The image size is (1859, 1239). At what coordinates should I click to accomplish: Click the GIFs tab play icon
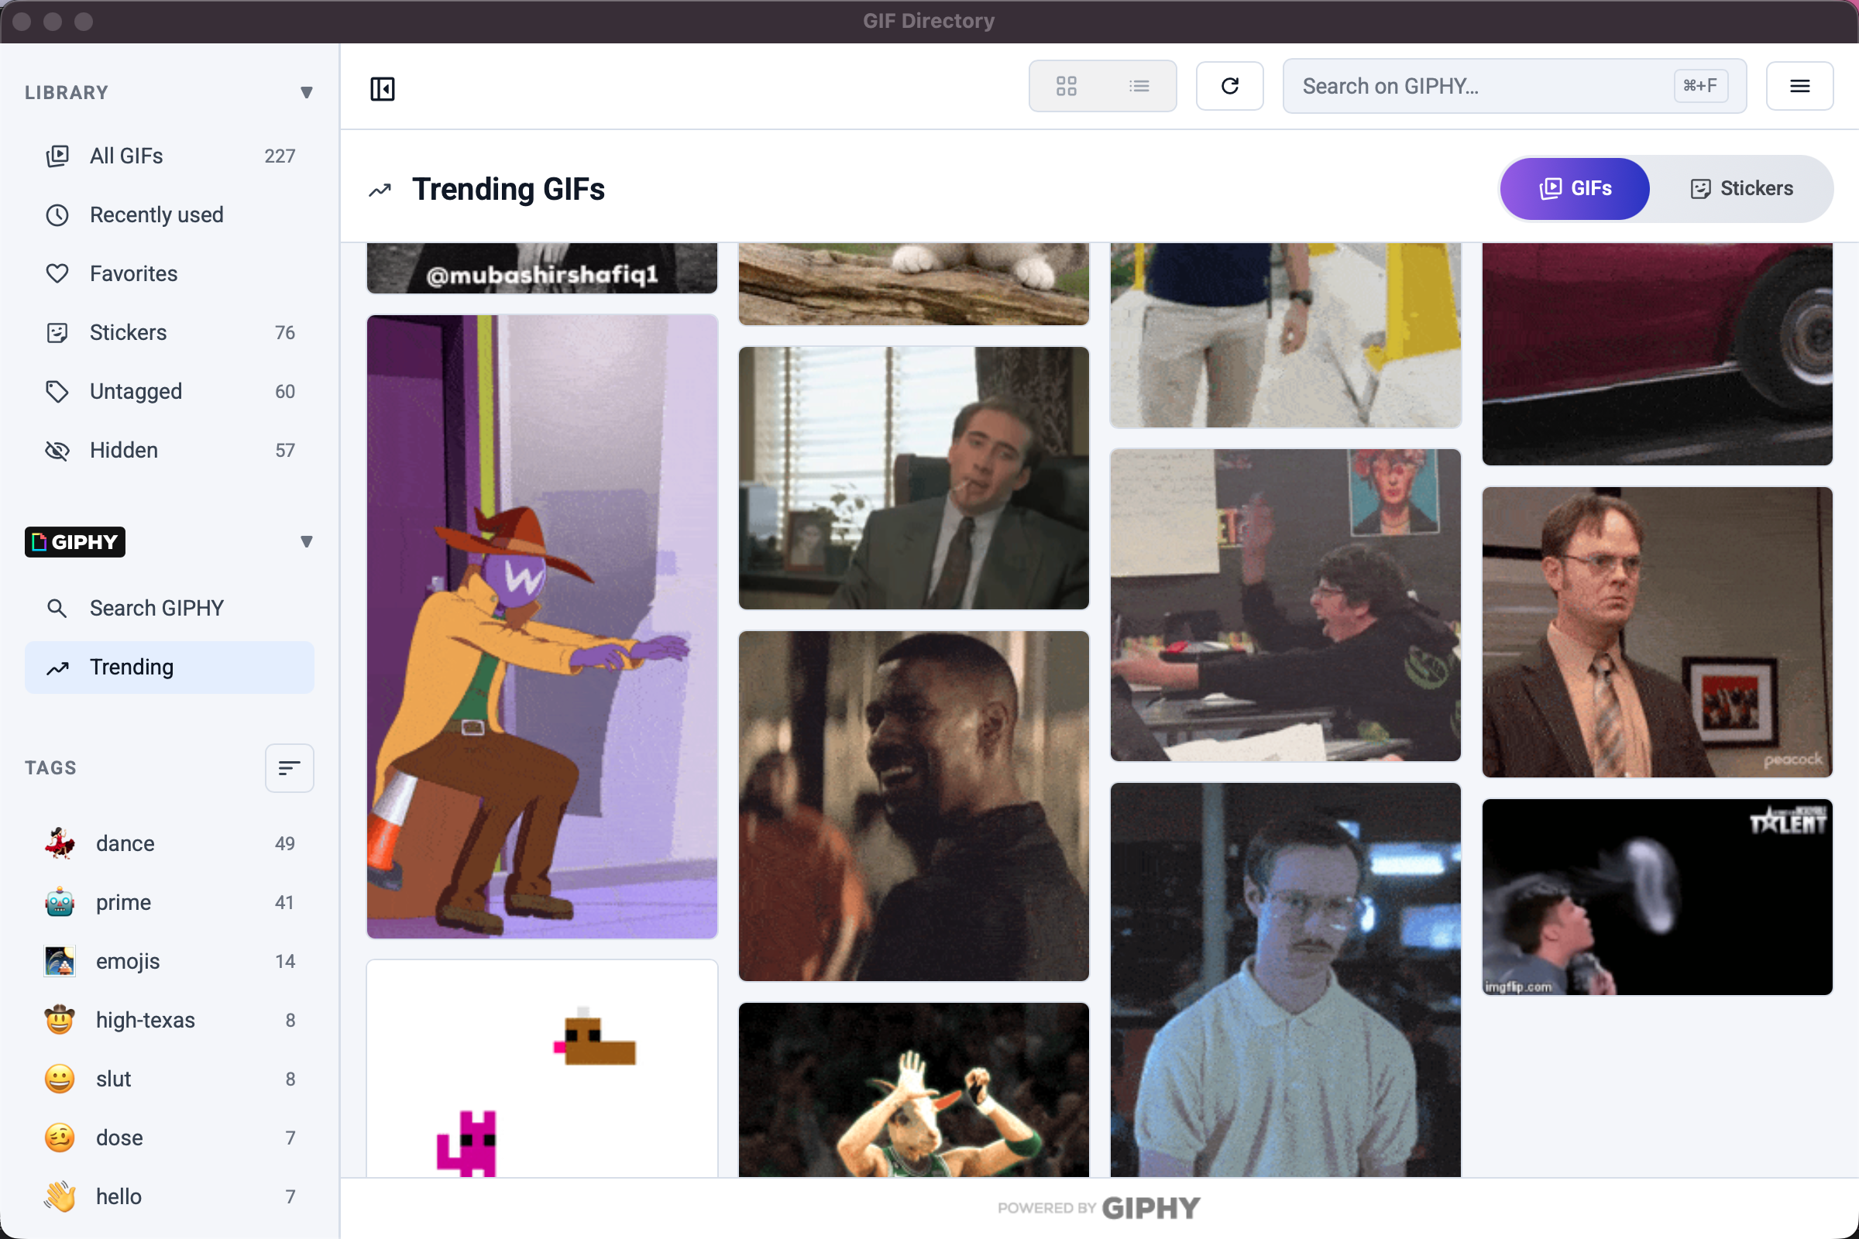pos(1550,189)
